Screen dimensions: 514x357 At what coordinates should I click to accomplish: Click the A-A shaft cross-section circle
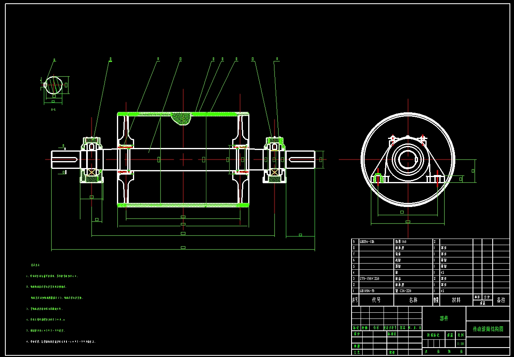(54, 84)
